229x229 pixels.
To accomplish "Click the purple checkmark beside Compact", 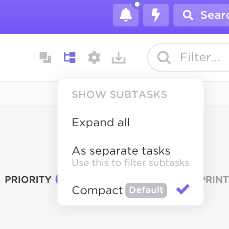I will coord(183,189).
